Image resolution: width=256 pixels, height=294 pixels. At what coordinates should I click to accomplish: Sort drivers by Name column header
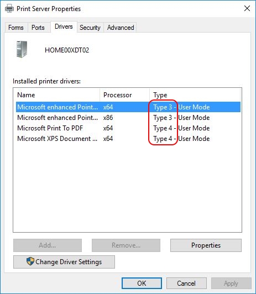[56, 95]
